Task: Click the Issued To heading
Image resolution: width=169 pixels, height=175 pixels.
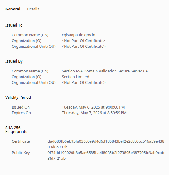Action: tap(14, 25)
